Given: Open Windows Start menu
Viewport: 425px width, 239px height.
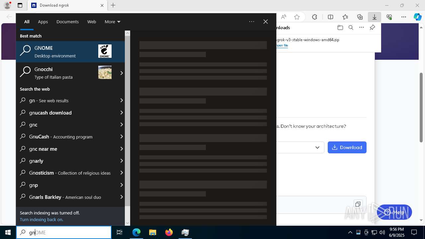Looking at the screenshot, I should [x=8, y=232].
